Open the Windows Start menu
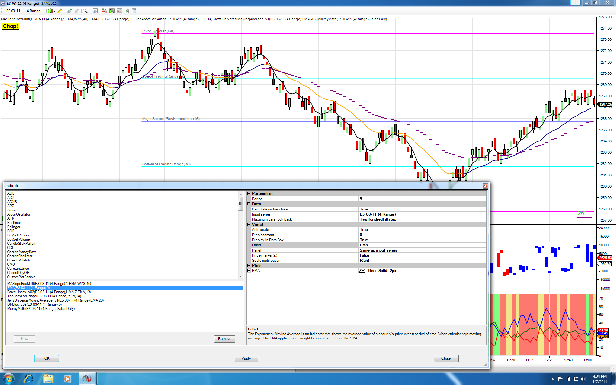The height and width of the screenshot is (385, 616). [x=8, y=379]
